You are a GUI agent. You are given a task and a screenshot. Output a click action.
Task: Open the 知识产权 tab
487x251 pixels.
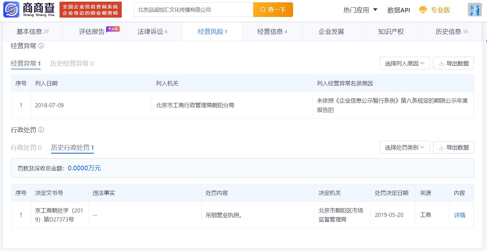391,32
